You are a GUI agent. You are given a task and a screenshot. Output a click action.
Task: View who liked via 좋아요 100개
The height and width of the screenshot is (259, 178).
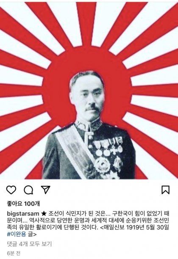(x=23, y=204)
